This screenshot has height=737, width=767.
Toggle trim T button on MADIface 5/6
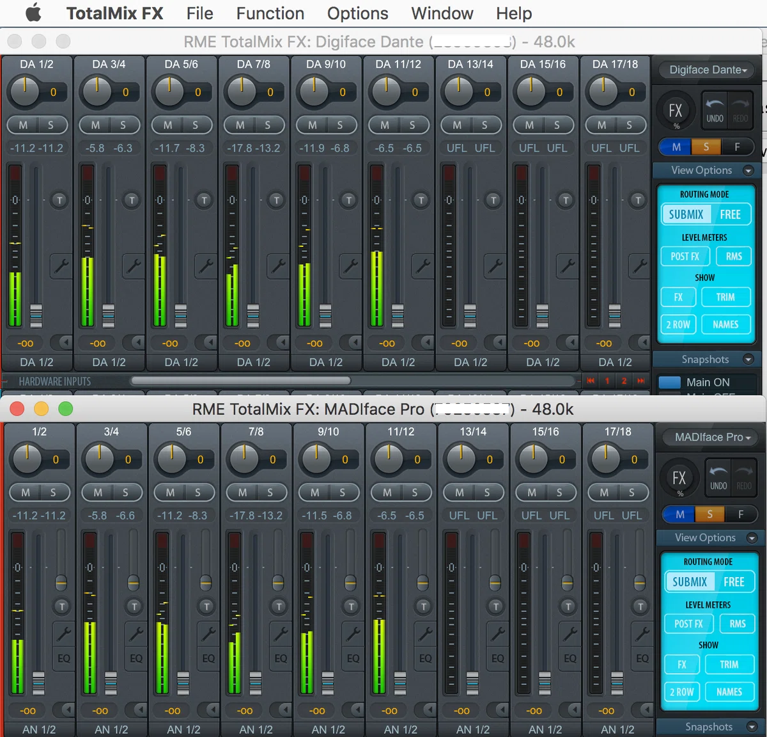pos(206,606)
